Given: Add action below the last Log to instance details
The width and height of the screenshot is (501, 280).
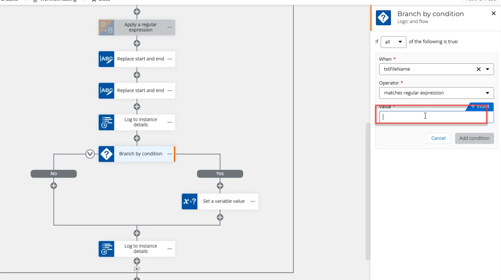Looking at the screenshot, I should pos(137,261).
